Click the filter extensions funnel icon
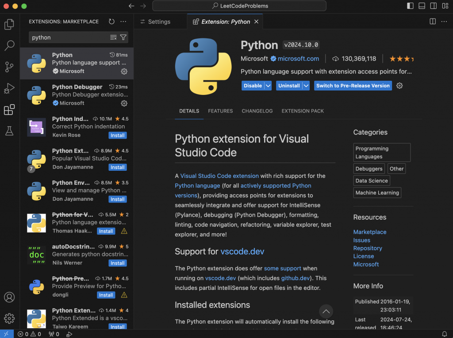 pyautogui.click(x=123, y=38)
